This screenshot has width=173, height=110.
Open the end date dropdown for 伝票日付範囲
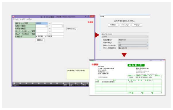point(63,26)
